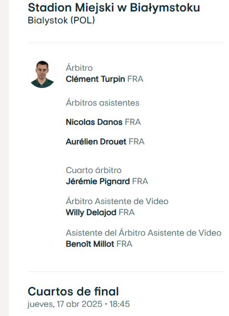Image resolution: width=229 pixels, height=316 pixels.
Task: Click the Cuartos de final heading
Action: [x=73, y=292]
